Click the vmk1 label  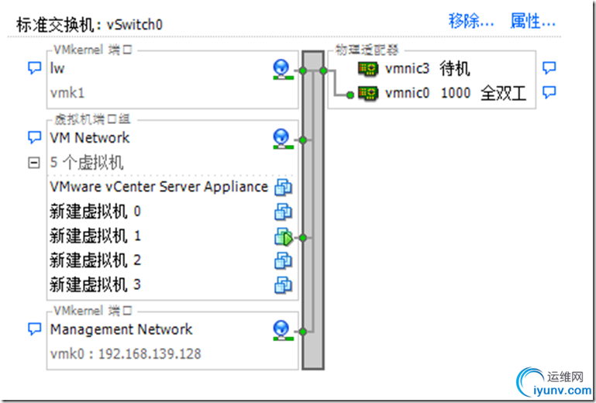67,93
